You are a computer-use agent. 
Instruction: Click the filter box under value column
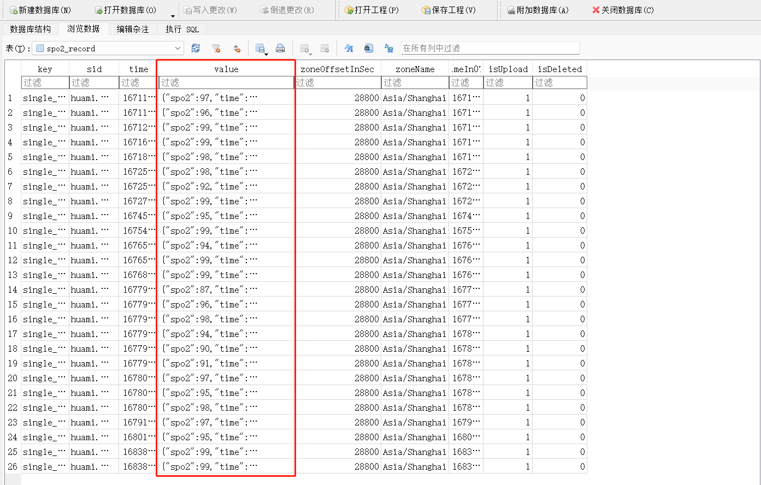pos(226,82)
